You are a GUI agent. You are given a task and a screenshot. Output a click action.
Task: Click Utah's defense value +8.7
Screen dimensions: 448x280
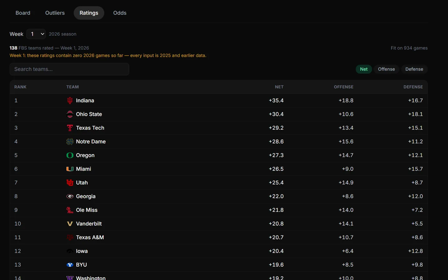pyautogui.click(x=417, y=183)
